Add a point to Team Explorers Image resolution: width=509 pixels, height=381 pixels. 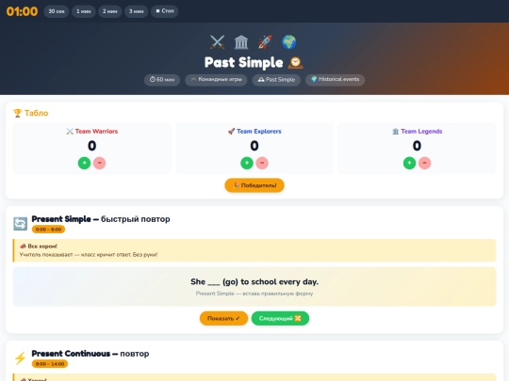(x=247, y=163)
